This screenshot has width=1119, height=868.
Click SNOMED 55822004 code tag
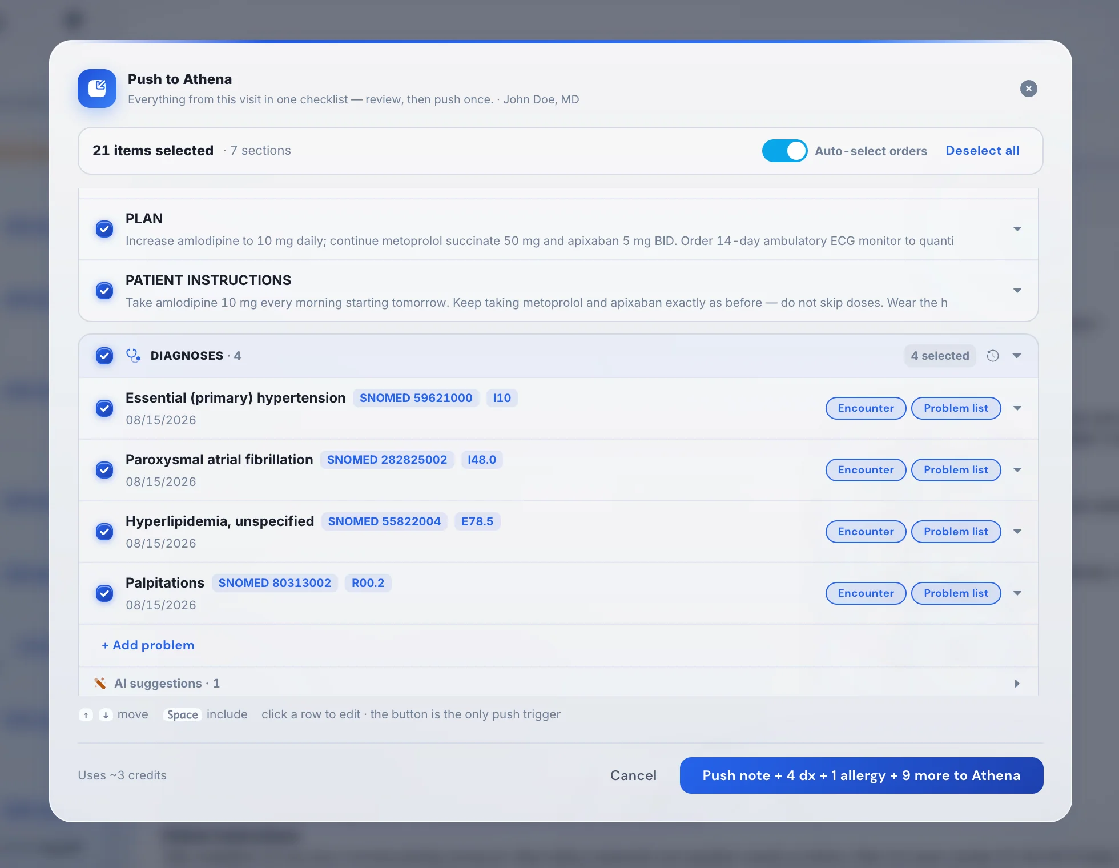(x=384, y=521)
